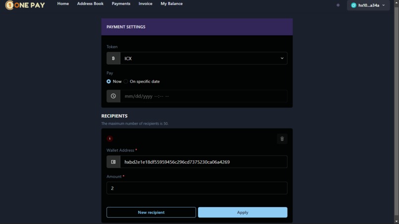The width and height of the screenshot is (399, 224).
Task: Click the mm/dd/yyyy date input
Action: (x=203, y=96)
